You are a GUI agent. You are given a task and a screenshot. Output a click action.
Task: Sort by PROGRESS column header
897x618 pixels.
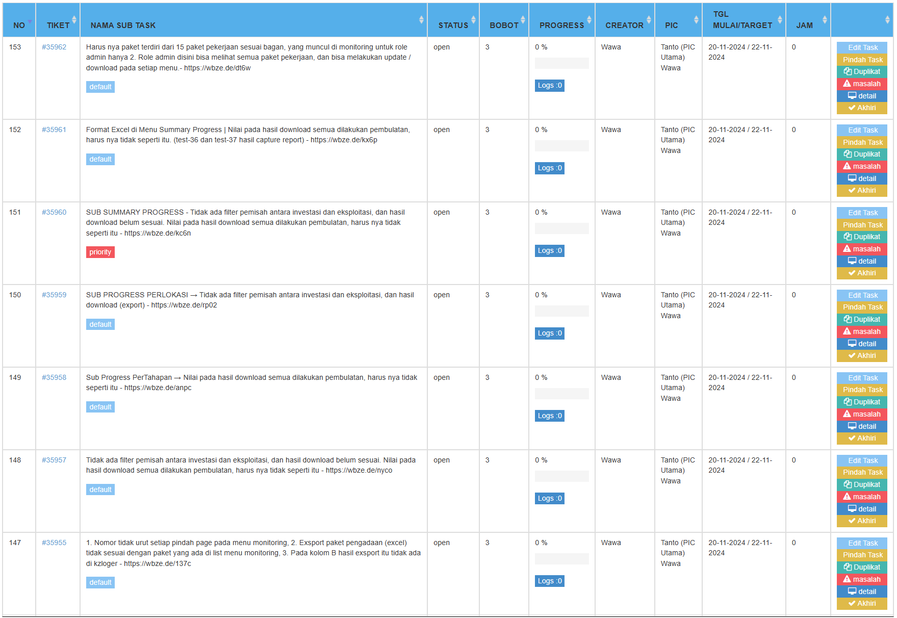tap(561, 25)
